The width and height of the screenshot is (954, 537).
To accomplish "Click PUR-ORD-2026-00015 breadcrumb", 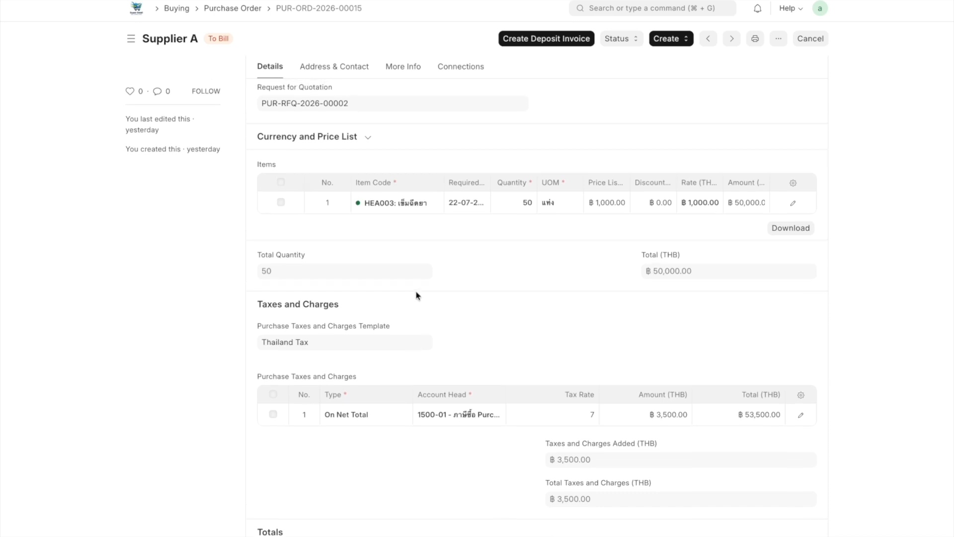I will [318, 8].
